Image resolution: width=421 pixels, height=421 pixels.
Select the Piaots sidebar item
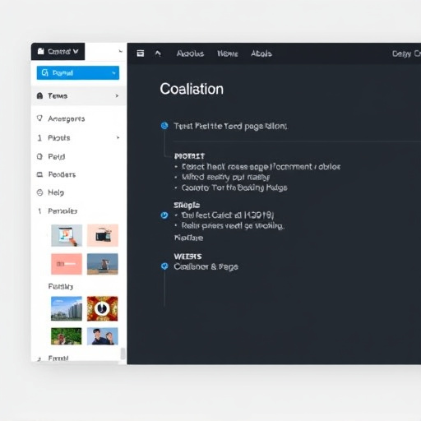coord(59,137)
